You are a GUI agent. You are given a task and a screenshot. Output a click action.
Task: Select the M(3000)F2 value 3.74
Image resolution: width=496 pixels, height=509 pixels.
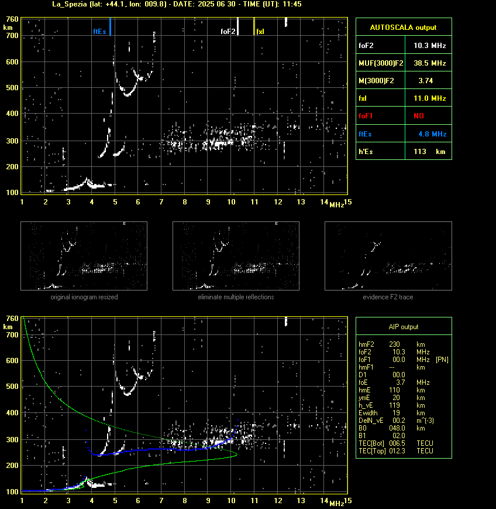(x=426, y=80)
